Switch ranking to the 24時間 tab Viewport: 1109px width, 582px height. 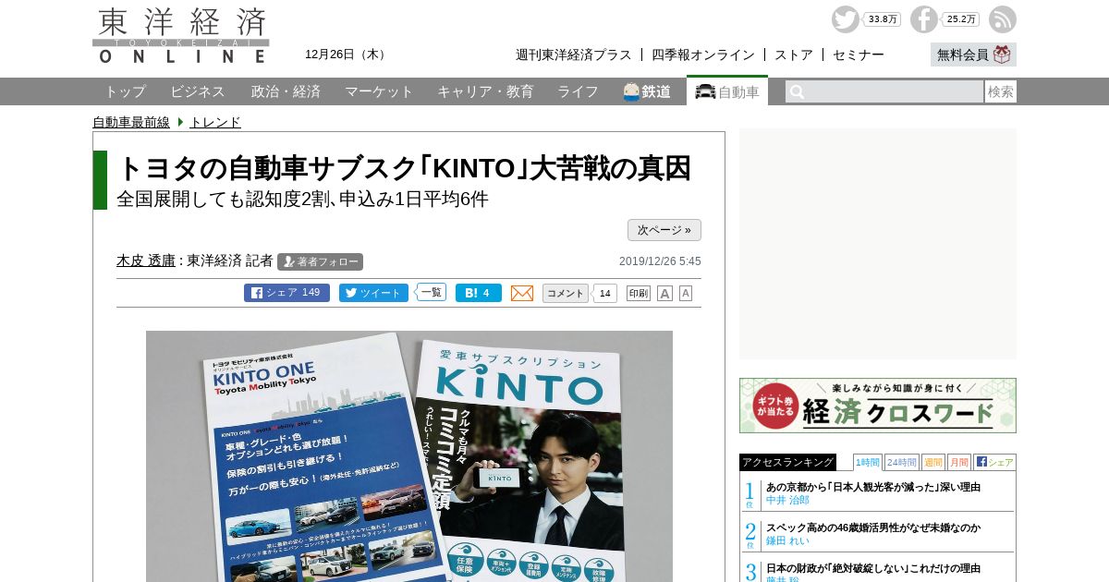coord(902,462)
